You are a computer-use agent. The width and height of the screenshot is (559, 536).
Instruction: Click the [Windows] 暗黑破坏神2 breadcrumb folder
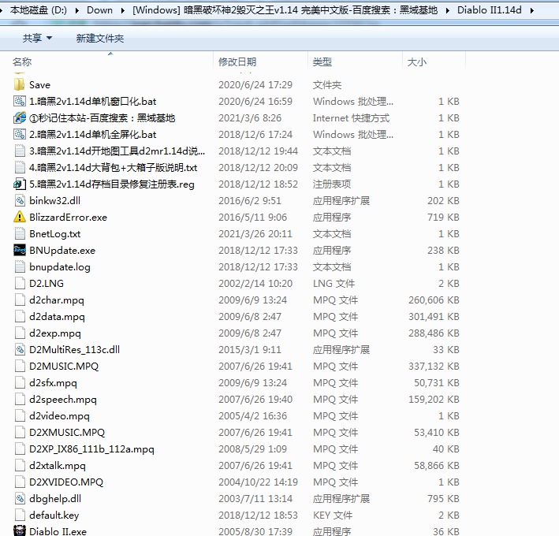tap(285, 10)
